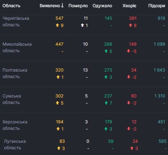This screenshot has height=155, width=168.
Task: Click yellow up arrow beside 3 in Луганська
Action: coord(59,148)
